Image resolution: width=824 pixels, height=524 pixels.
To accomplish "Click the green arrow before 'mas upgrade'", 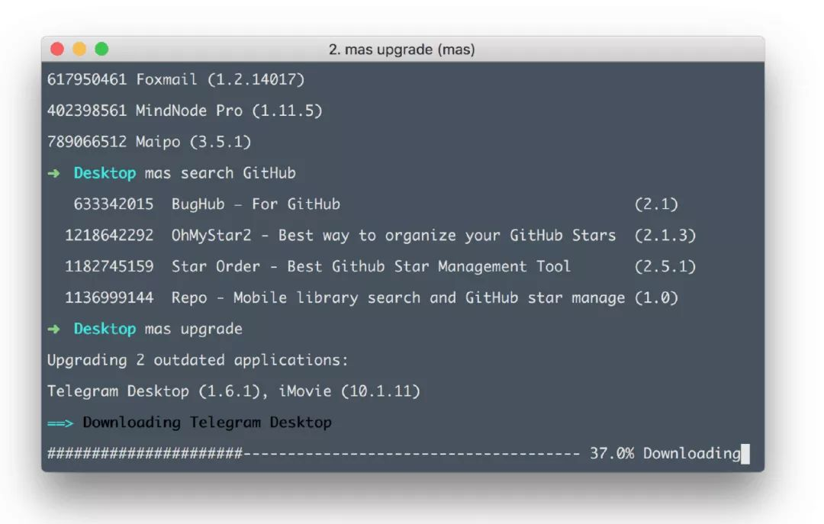I will point(54,329).
